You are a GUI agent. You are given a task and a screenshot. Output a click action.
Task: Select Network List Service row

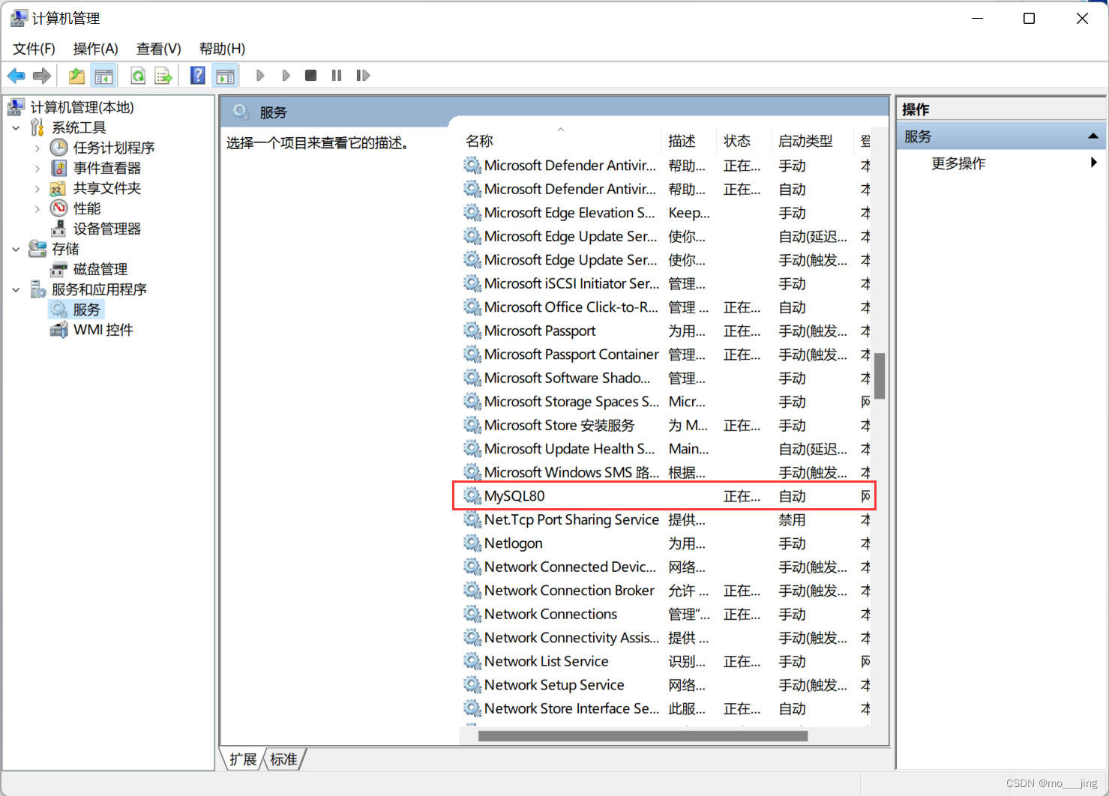(x=664, y=661)
